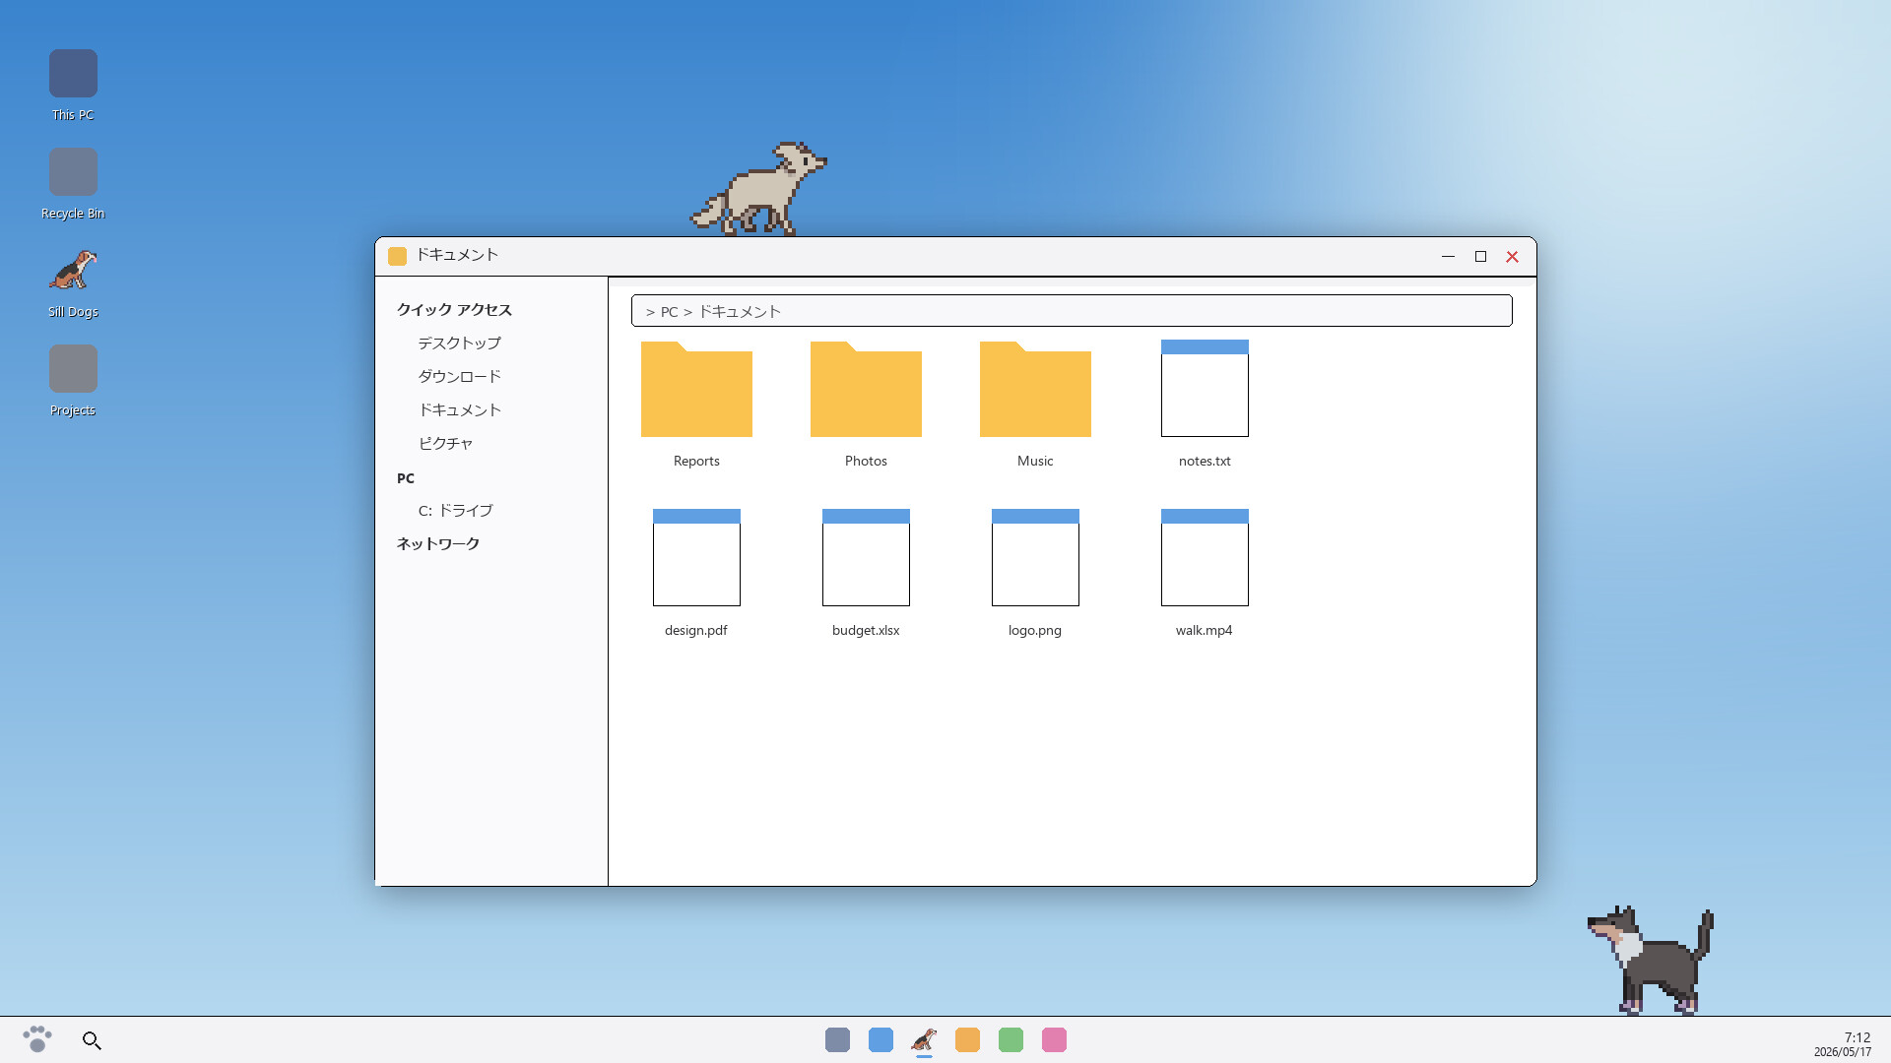Open the Photos folder
This screenshot has height=1063, width=1891.
(x=866, y=389)
